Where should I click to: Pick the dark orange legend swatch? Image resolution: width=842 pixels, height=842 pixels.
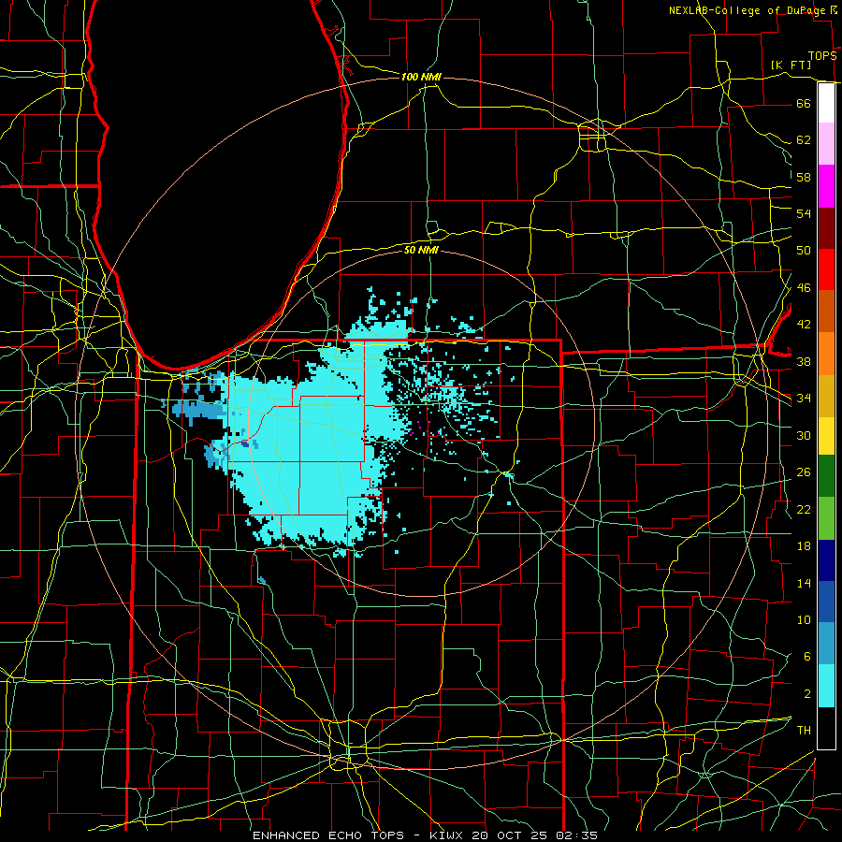826,311
